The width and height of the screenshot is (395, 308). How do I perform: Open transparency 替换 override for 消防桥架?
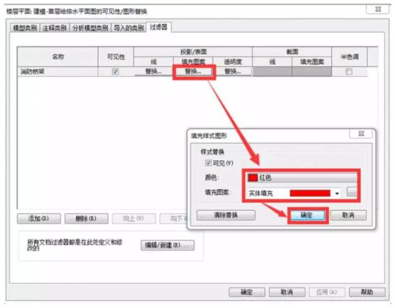[x=233, y=72]
